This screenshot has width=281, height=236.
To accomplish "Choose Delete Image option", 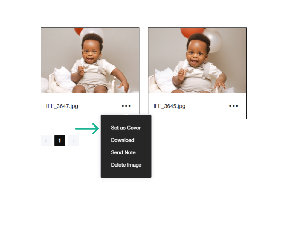I will (126, 165).
